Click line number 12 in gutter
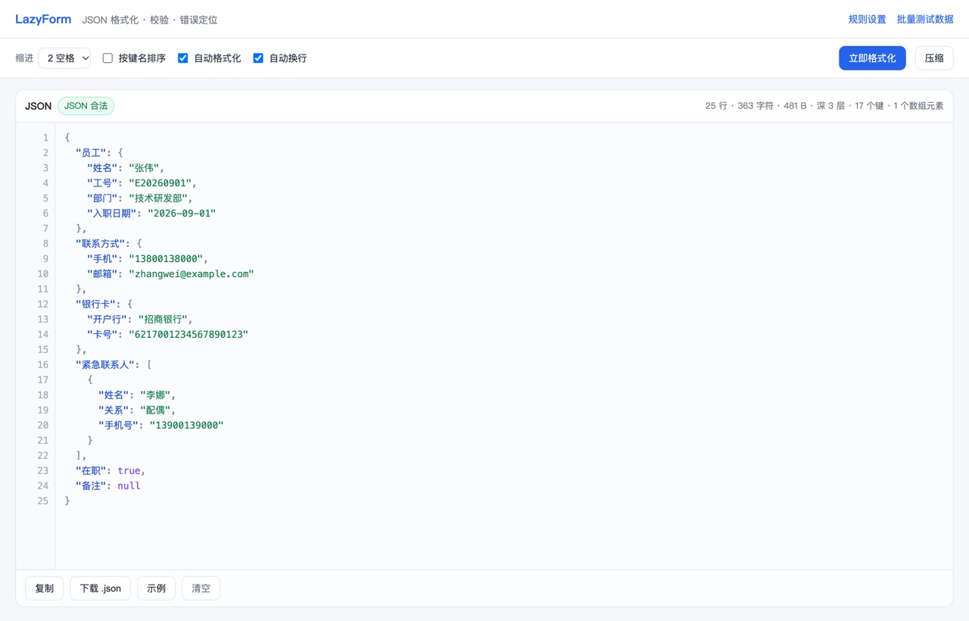Viewport: 969px width, 621px height. (43, 304)
